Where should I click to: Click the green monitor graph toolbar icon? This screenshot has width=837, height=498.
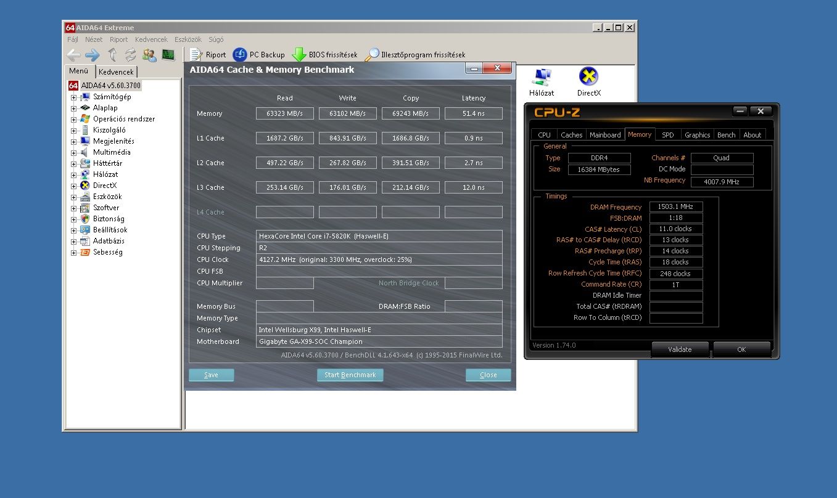click(168, 55)
